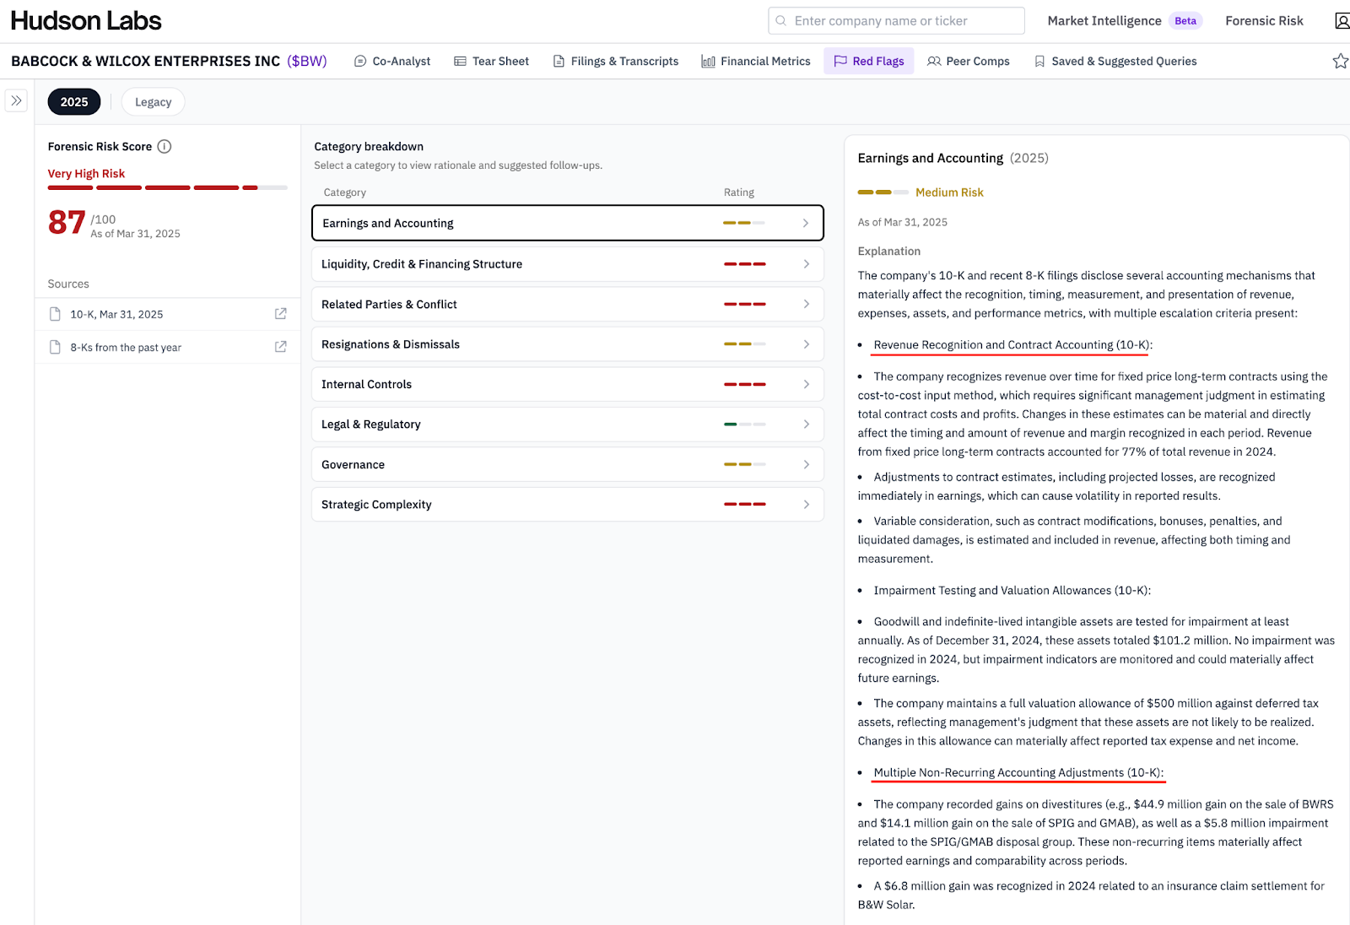Open the Forensic Risk page link
The height and width of the screenshot is (925, 1350).
(1264, 21)
